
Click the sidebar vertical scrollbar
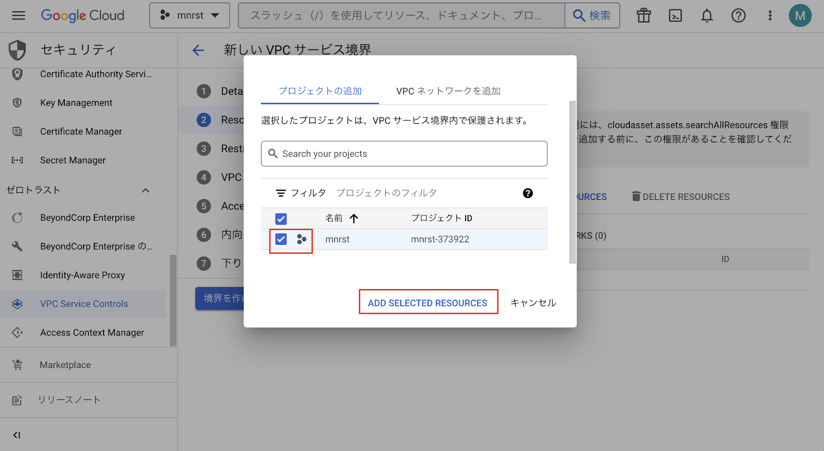coord(174,300)
